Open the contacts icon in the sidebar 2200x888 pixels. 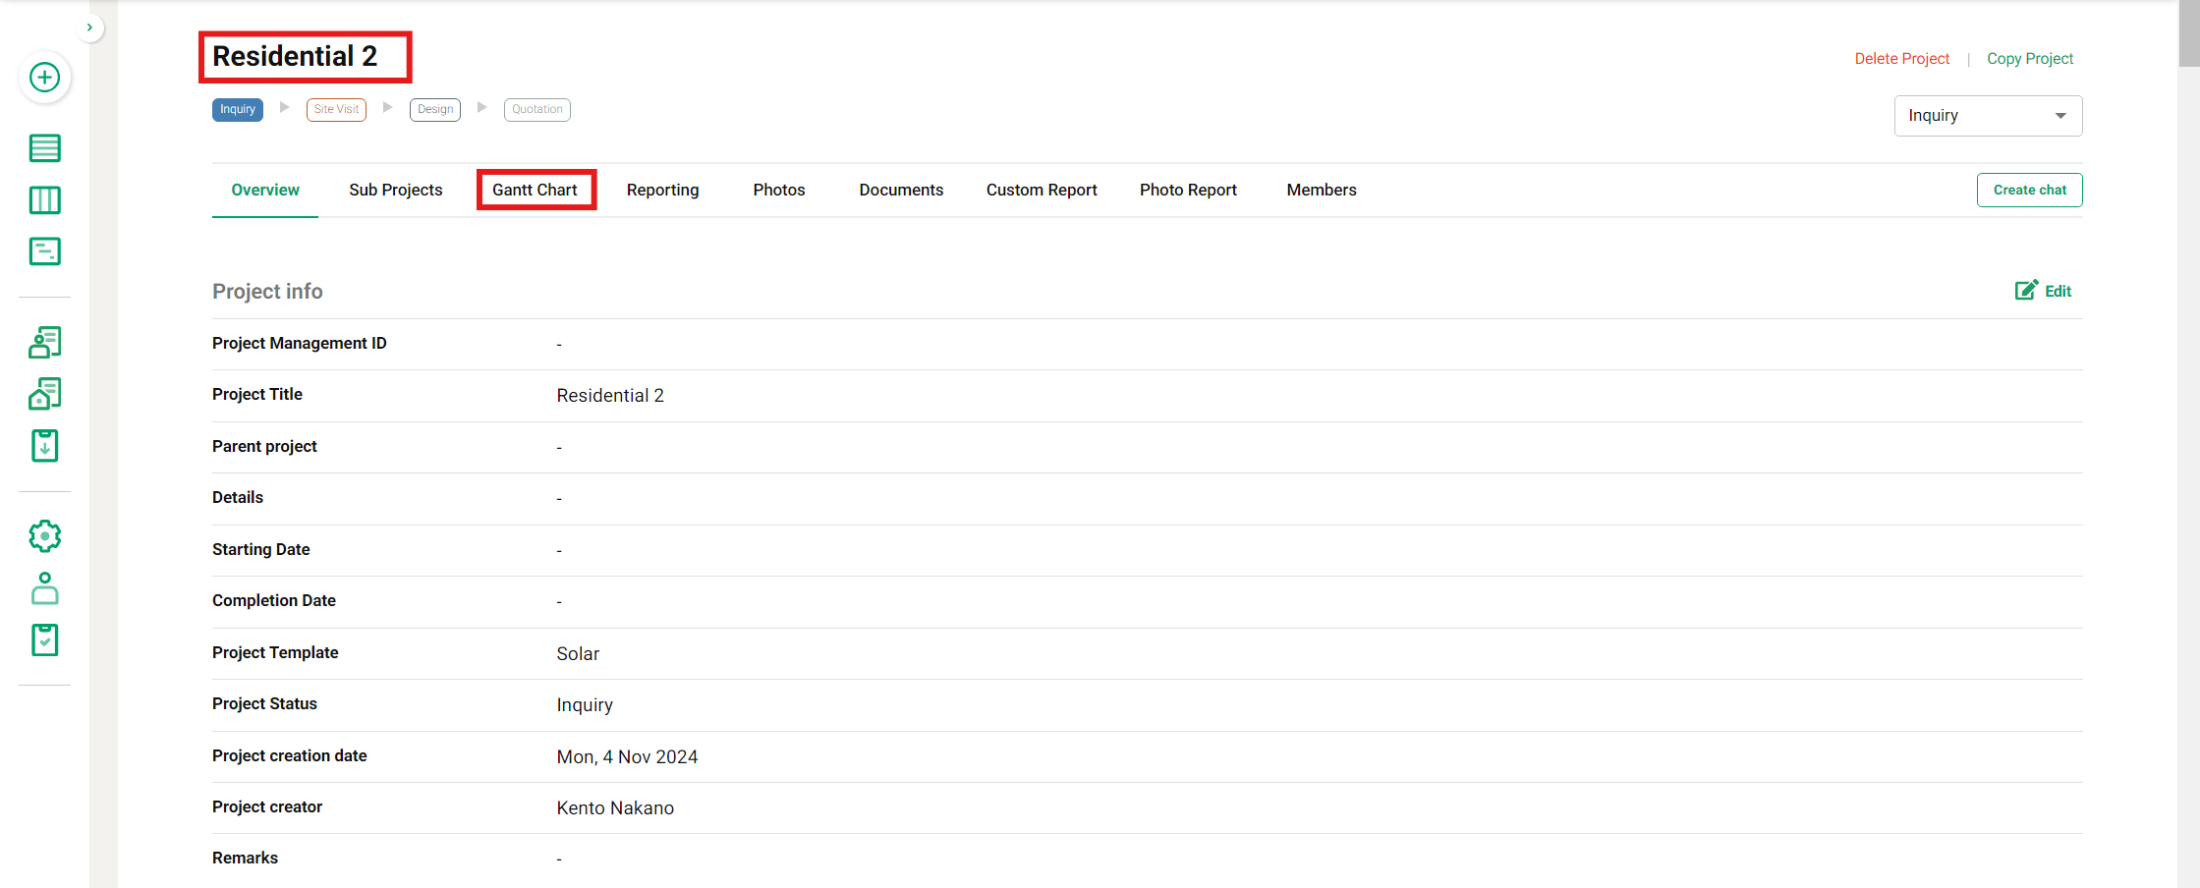point(44,342)
